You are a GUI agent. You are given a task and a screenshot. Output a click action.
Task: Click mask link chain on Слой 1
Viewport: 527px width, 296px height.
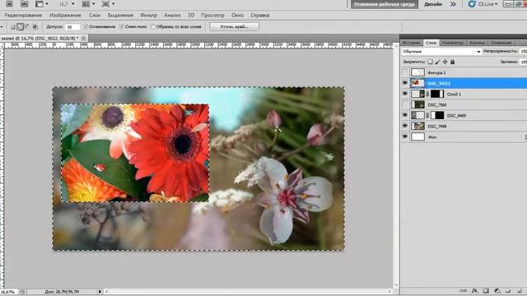427,95
